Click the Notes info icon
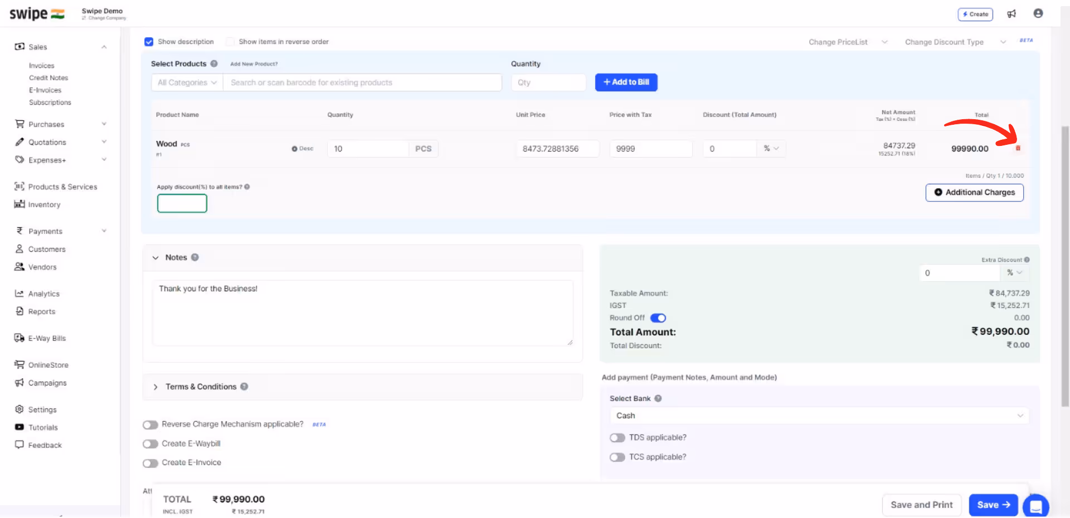This screenshot has height=518, width=1070. tap(195, 257)
